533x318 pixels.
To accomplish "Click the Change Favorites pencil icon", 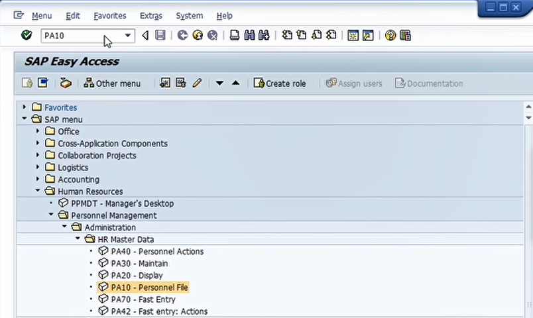I will coord(197,83).
